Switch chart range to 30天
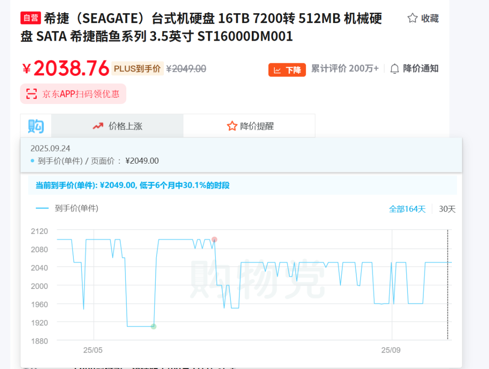 pyautogui.click(x=447, y=209)
